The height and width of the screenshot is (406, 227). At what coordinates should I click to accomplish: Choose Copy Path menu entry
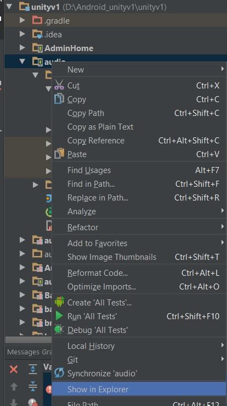point(139,113)
